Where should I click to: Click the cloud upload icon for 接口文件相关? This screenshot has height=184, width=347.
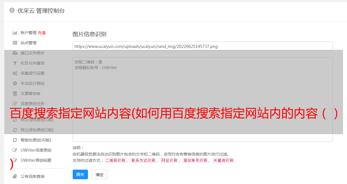click(x=15, y=53)
